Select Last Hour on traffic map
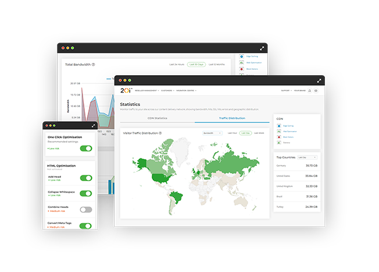The image size is (379, 272). click(233, 133)
